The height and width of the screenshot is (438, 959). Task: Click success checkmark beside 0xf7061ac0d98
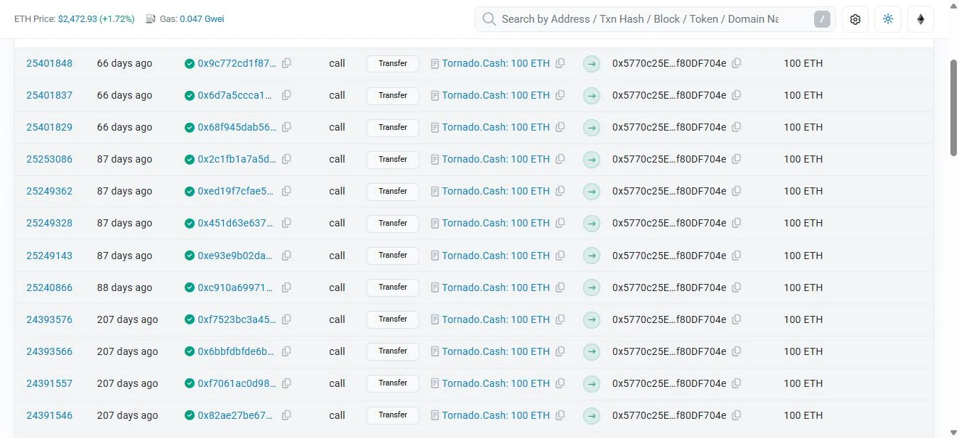pyautogui.click(x=190, y=383)
